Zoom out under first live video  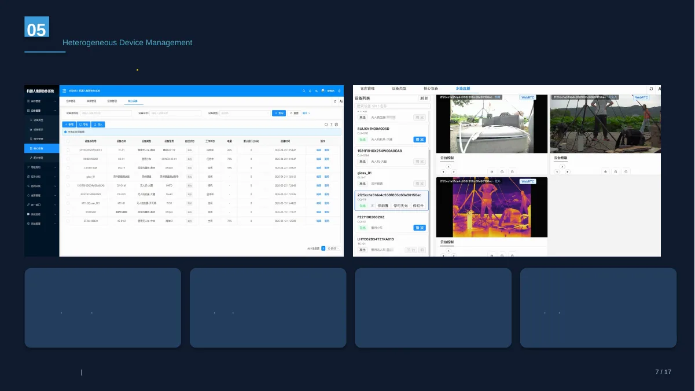pyautogui.click(x=512, y=172)
